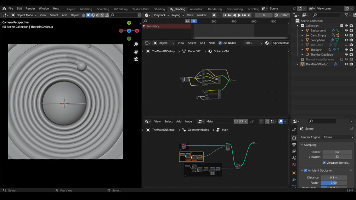Open the Slot 1 material slot dropdown
Viewport: 356px width, 200px height.
(253, 43)
